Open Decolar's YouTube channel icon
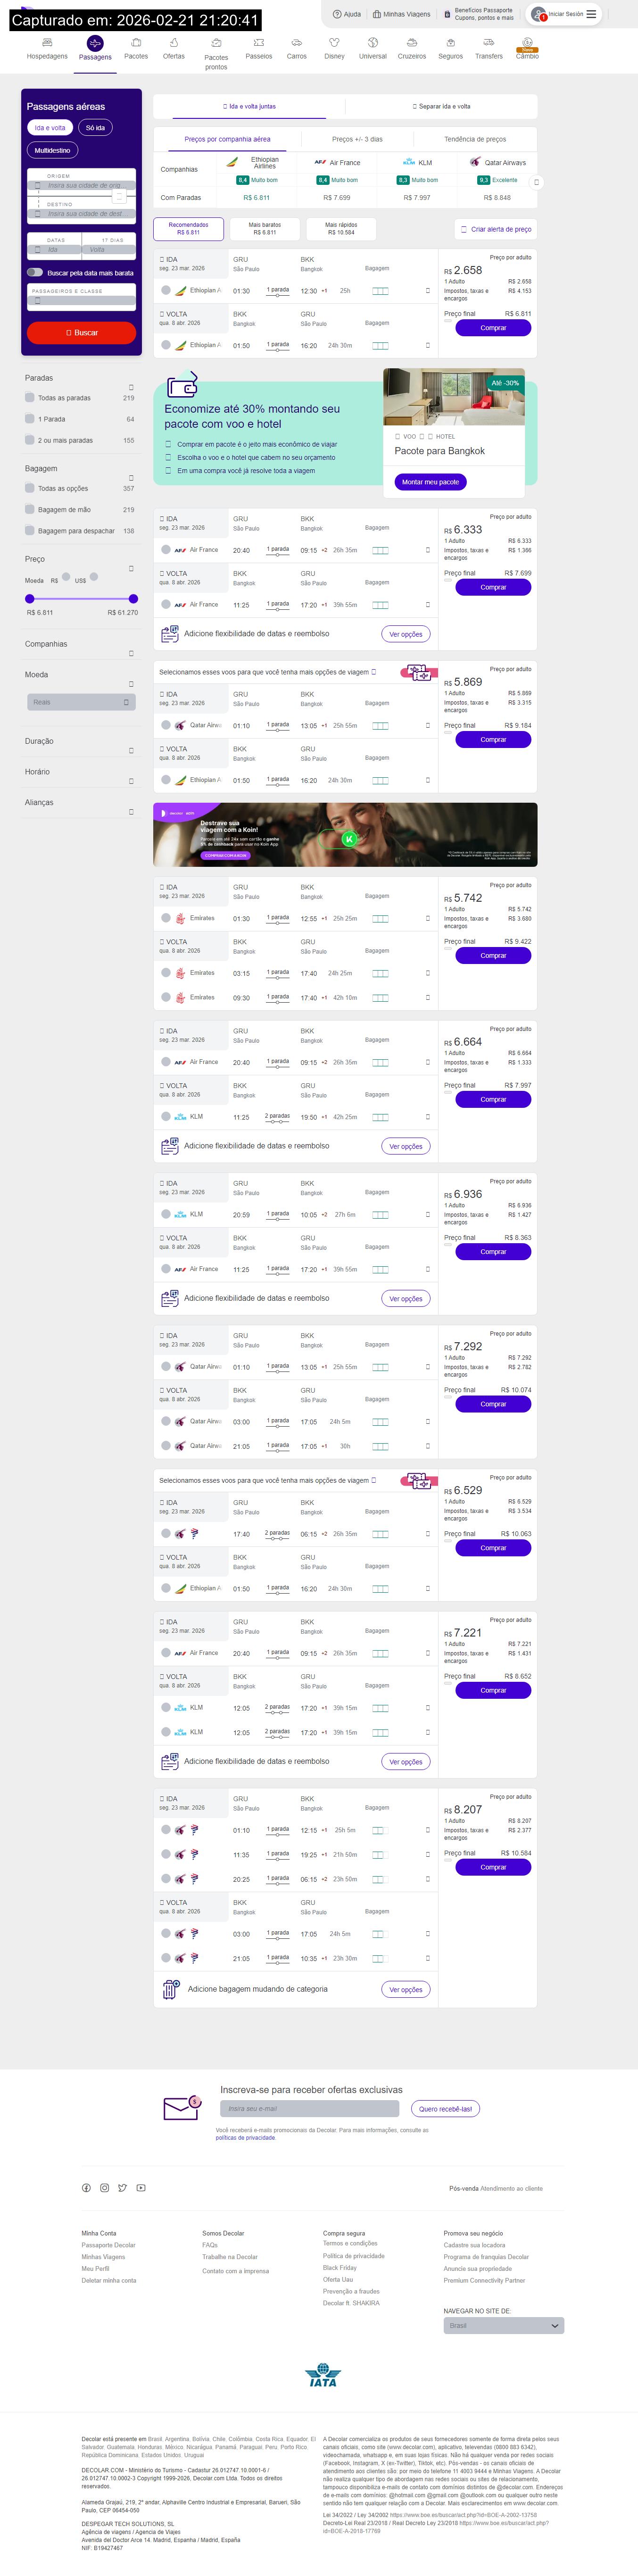Image resolution: width=638 pixels, height=2576 pixels. (141, 2188)
